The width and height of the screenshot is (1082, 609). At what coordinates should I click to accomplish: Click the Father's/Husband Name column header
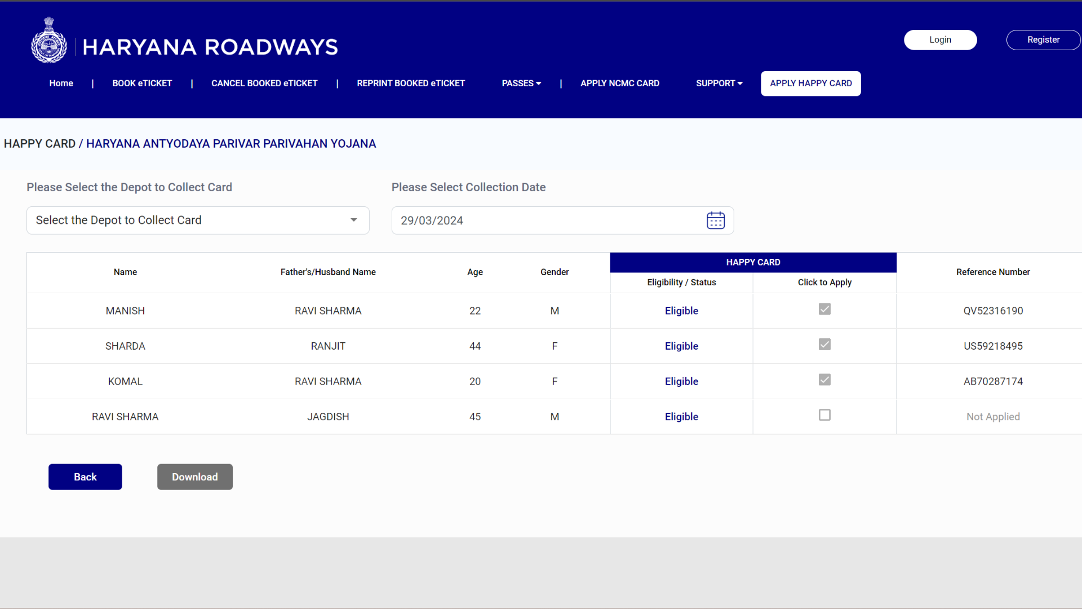pyautogui.click(x=328, y=272)
